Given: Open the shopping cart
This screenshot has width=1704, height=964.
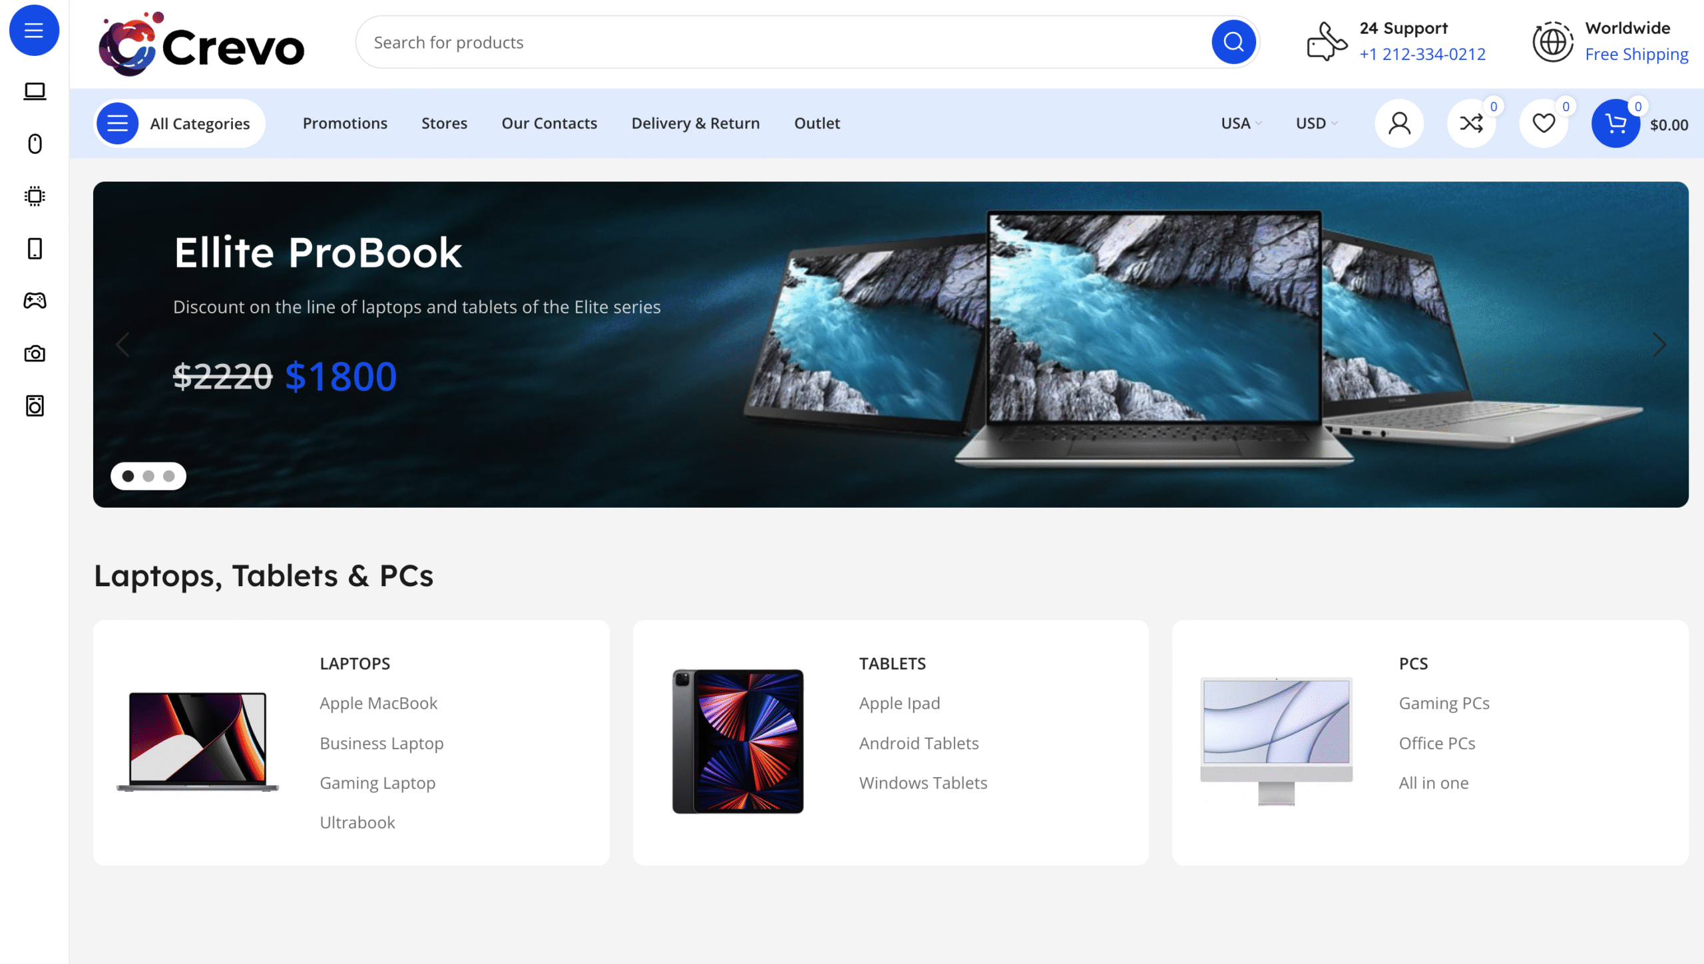Looking at the screenshot, I should (1615, 124).
